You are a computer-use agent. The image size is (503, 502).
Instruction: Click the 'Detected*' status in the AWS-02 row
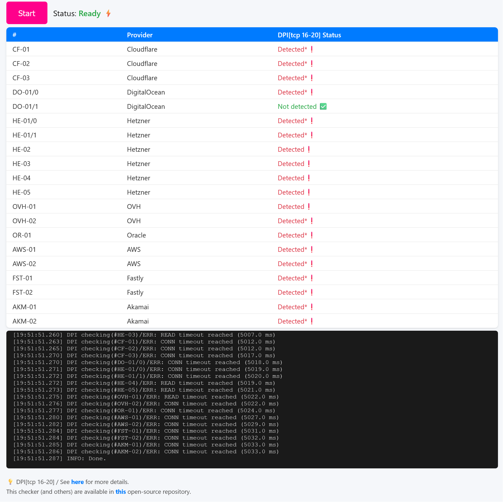(292, 264)
